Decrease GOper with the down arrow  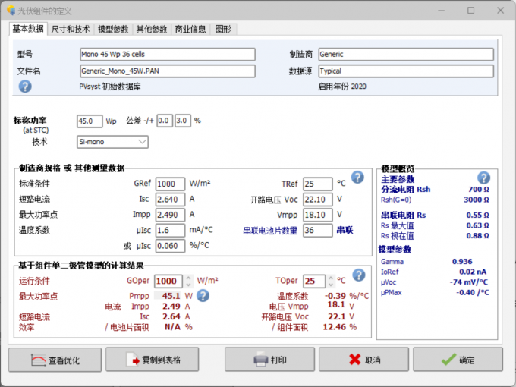point(188,285)
